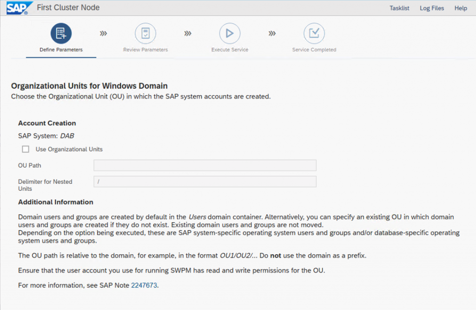Select the Service Completed checkmark icon
The height and width of the screenshot is (310, 476).
pyautogui.click(x=314, y=33)
